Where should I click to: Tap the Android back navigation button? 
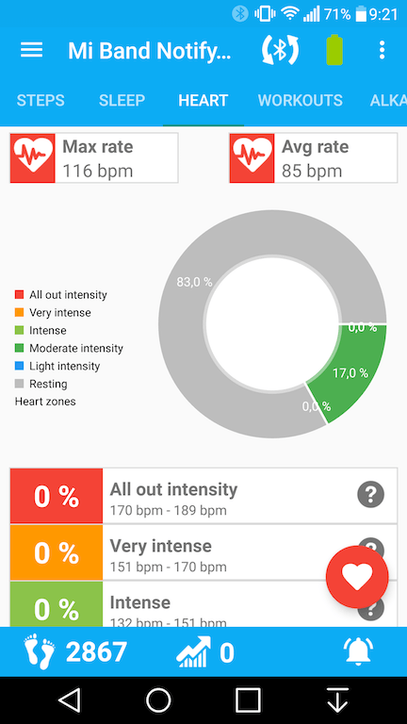click(70, 700)
